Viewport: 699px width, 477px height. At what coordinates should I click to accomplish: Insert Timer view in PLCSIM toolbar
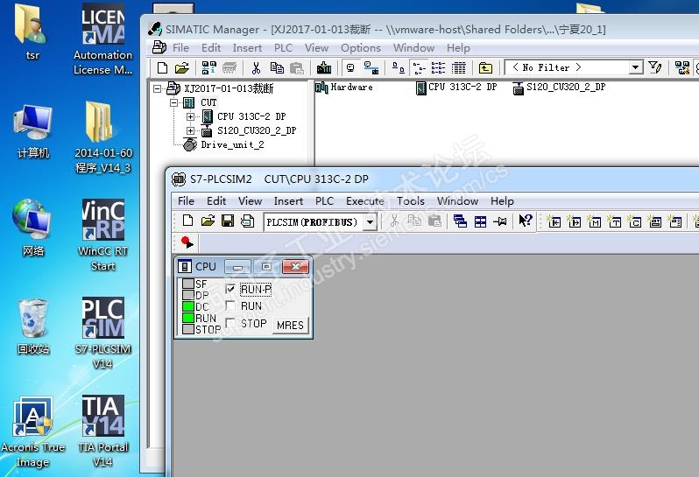pos(615,221)
